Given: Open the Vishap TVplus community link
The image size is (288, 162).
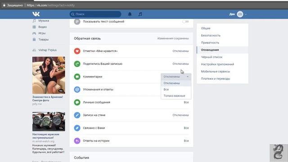Looking at the screenshot, I should tap(48, 50).
